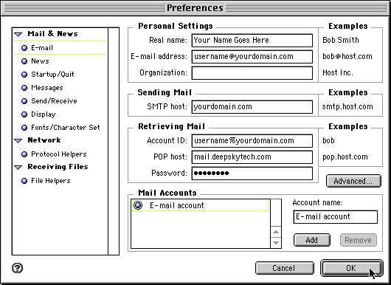Click into the Organization field
This screenshot has width=391, height=285.
coord(252,73)
